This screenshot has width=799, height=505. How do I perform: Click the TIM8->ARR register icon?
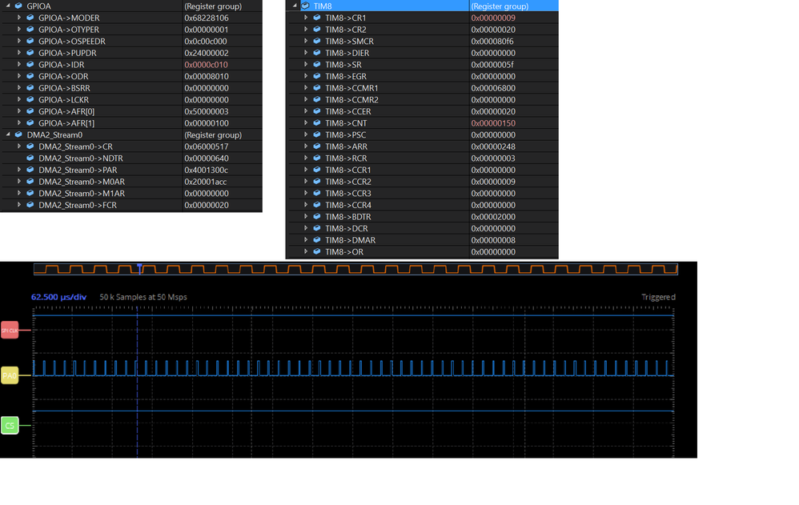point(315,146)
